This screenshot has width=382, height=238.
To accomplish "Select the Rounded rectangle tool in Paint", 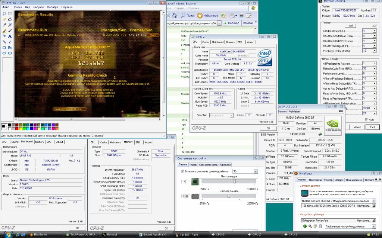I will coord(10,53).
